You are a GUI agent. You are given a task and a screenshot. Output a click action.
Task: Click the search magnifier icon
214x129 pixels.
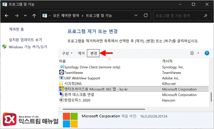click(x=205, y=16)
